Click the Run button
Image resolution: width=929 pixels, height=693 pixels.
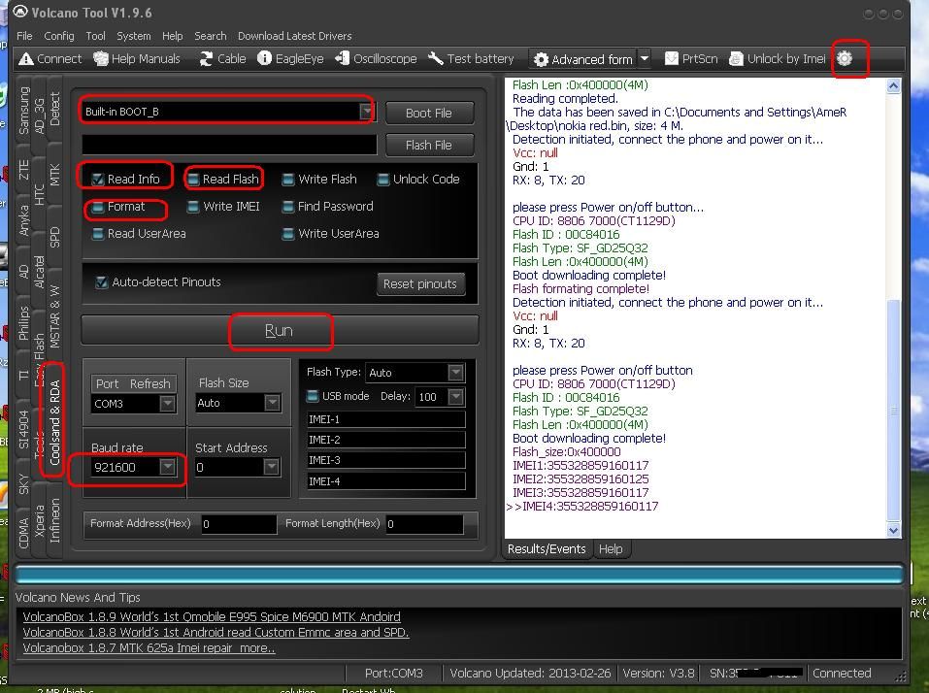pyautogui.click(x=279, y=330)
